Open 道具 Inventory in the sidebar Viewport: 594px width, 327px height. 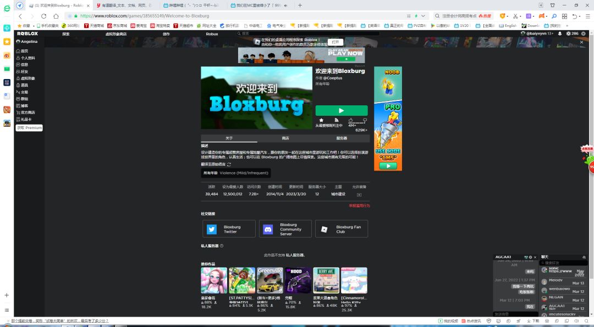pyautogui.click(x=22, y=85)
